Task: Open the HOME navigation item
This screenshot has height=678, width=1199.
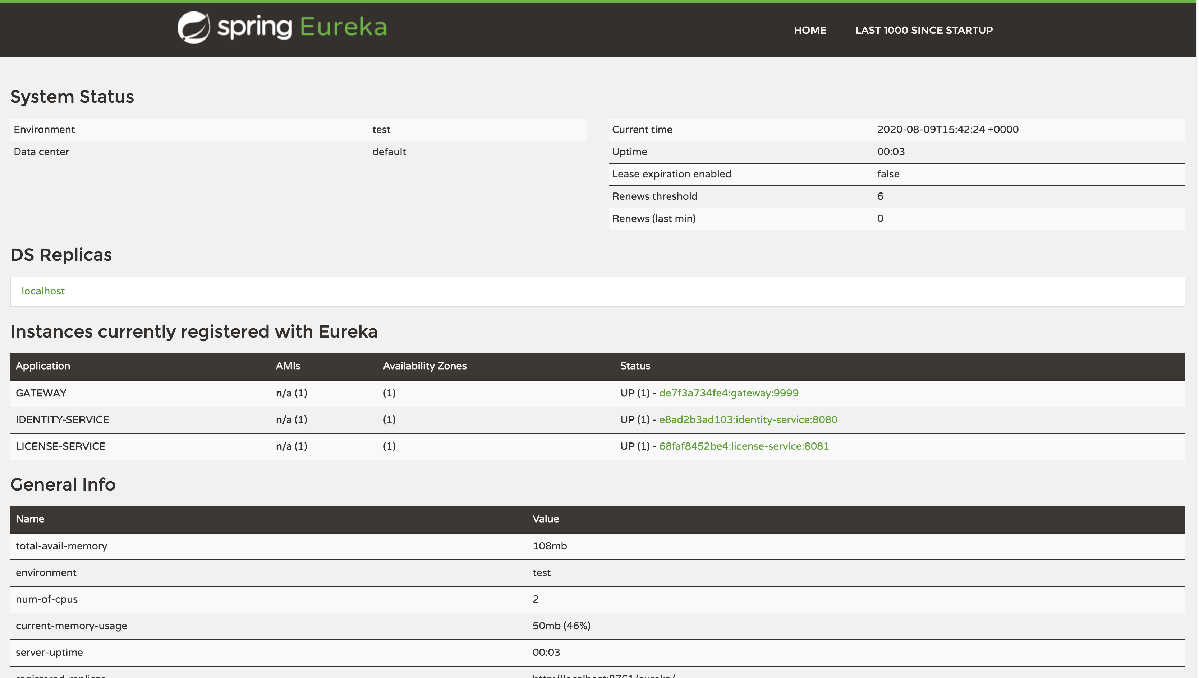Action: [810, 30]
